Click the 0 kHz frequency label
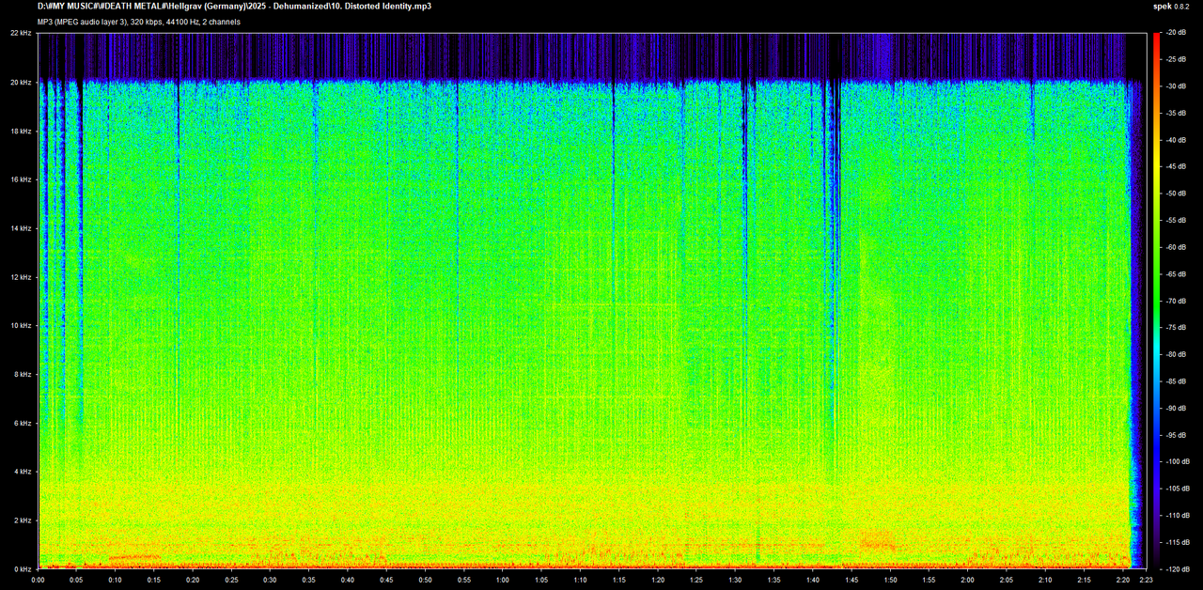Screen dimensions: 1203x590 (23, 568)
